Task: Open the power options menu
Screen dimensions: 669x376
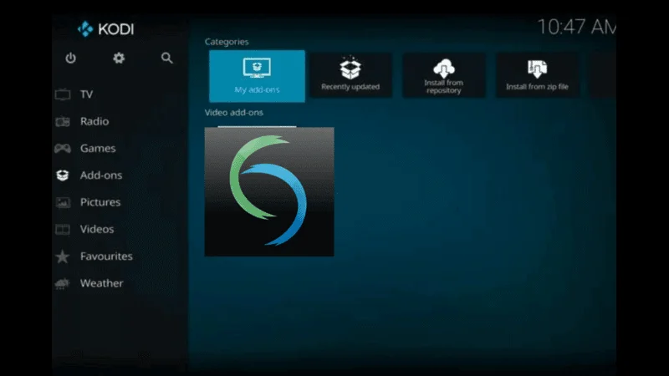Action: point(71,58)
